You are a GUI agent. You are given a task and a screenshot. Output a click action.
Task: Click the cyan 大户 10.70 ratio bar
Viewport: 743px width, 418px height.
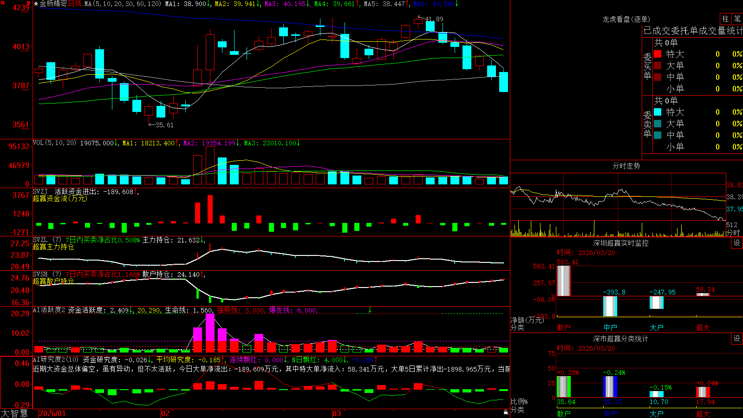[657, 394]
